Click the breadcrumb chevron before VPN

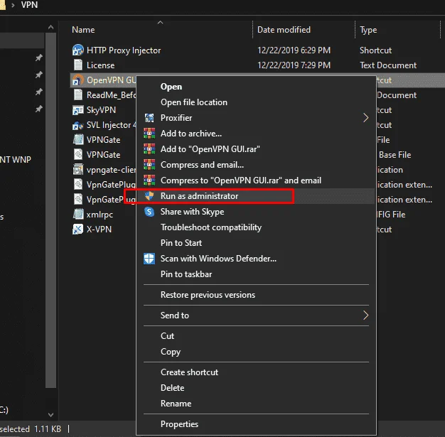(x=13, y=5)
